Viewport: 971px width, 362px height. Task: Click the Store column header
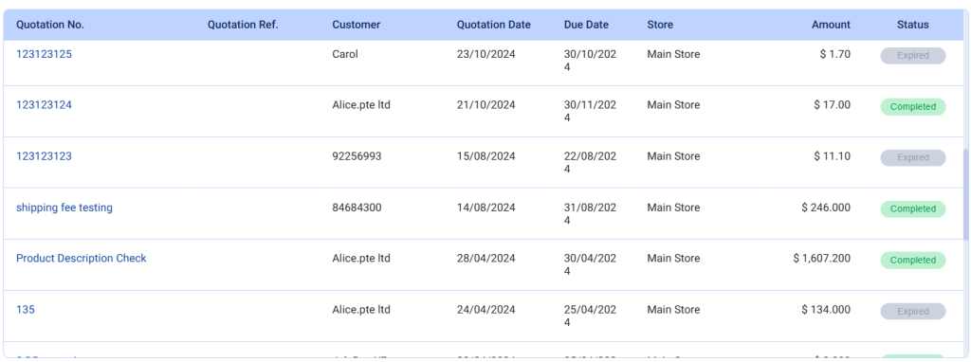coord(660,25)
